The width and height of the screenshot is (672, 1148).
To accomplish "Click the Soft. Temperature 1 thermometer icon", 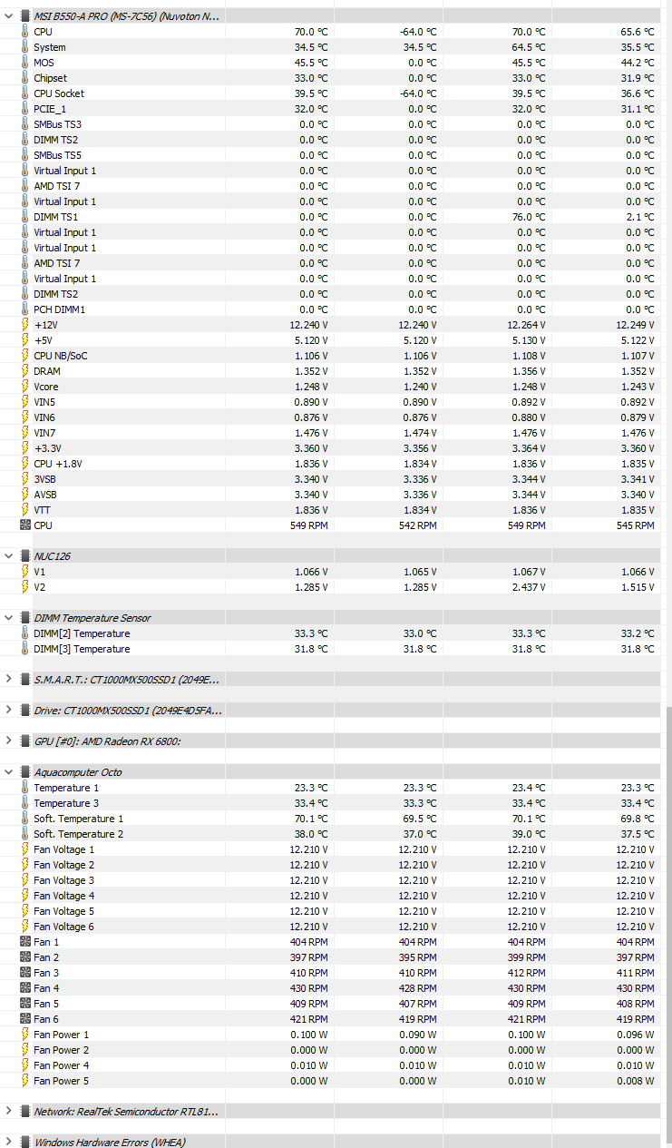I will 25,819.
